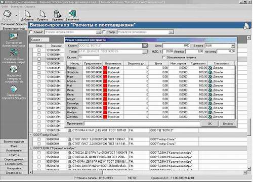
Task: Click the document icon of the СТ51ХФА row
Action: (x=69, y=130)
